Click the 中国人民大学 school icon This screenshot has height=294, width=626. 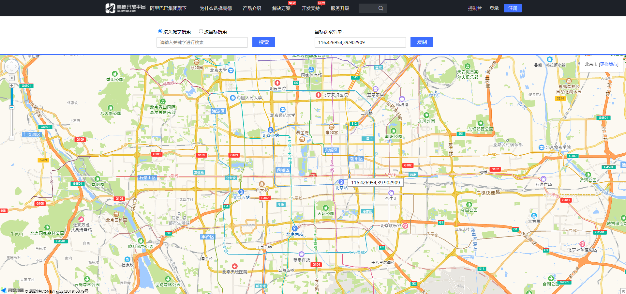point(233,98)
